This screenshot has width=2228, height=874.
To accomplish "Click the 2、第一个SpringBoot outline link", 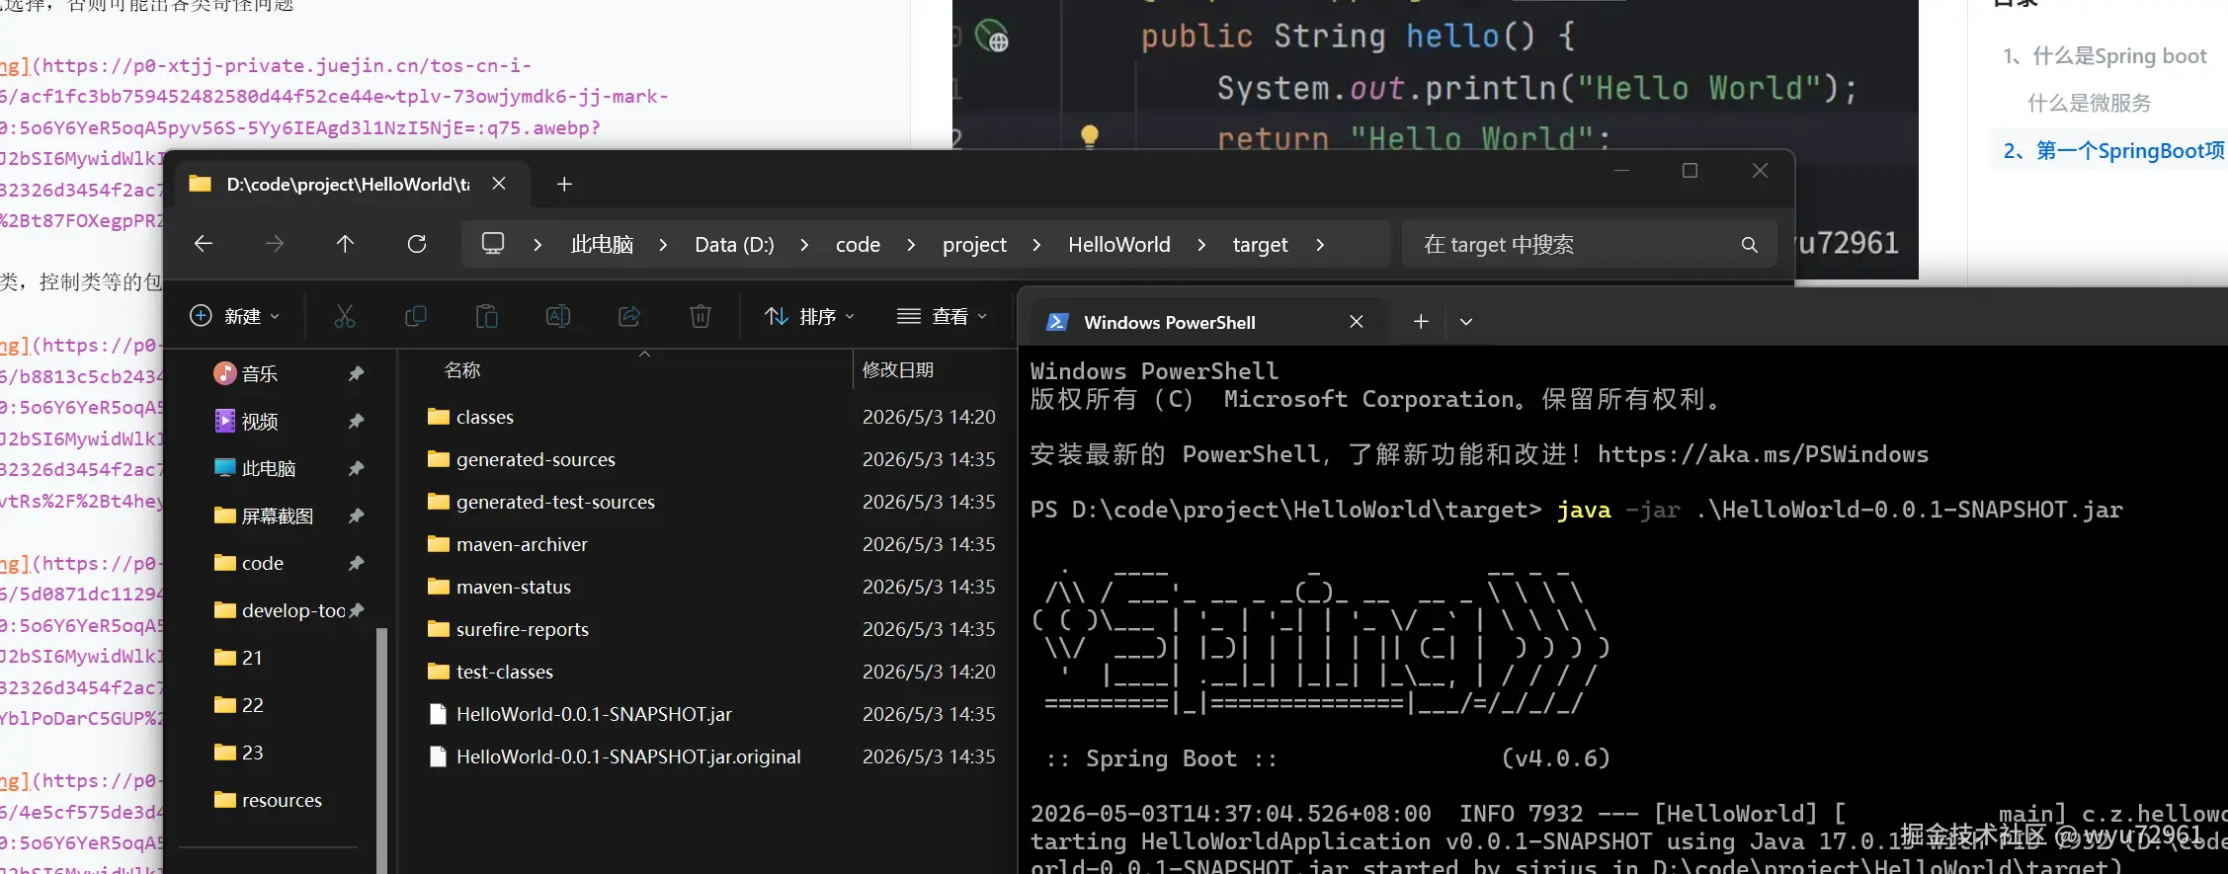I will pyautogui.click(x=2114, y=150).
